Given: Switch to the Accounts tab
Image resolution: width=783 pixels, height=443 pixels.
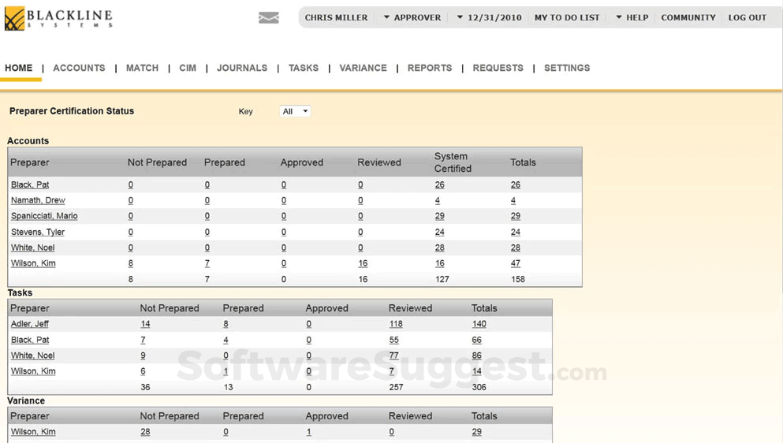Looking at the screenshot, I should 79,68.
